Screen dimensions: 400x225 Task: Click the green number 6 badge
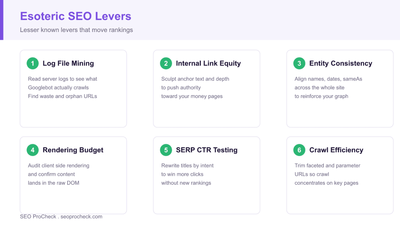tap(299, 150)
